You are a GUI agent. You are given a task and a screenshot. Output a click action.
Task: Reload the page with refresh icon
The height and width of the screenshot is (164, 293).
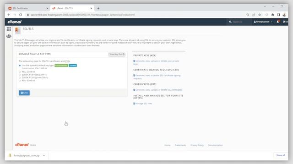21,15
